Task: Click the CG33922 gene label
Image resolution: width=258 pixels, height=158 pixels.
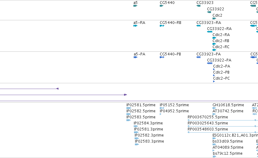Action: pyautogui.click(x=216, y=9)
